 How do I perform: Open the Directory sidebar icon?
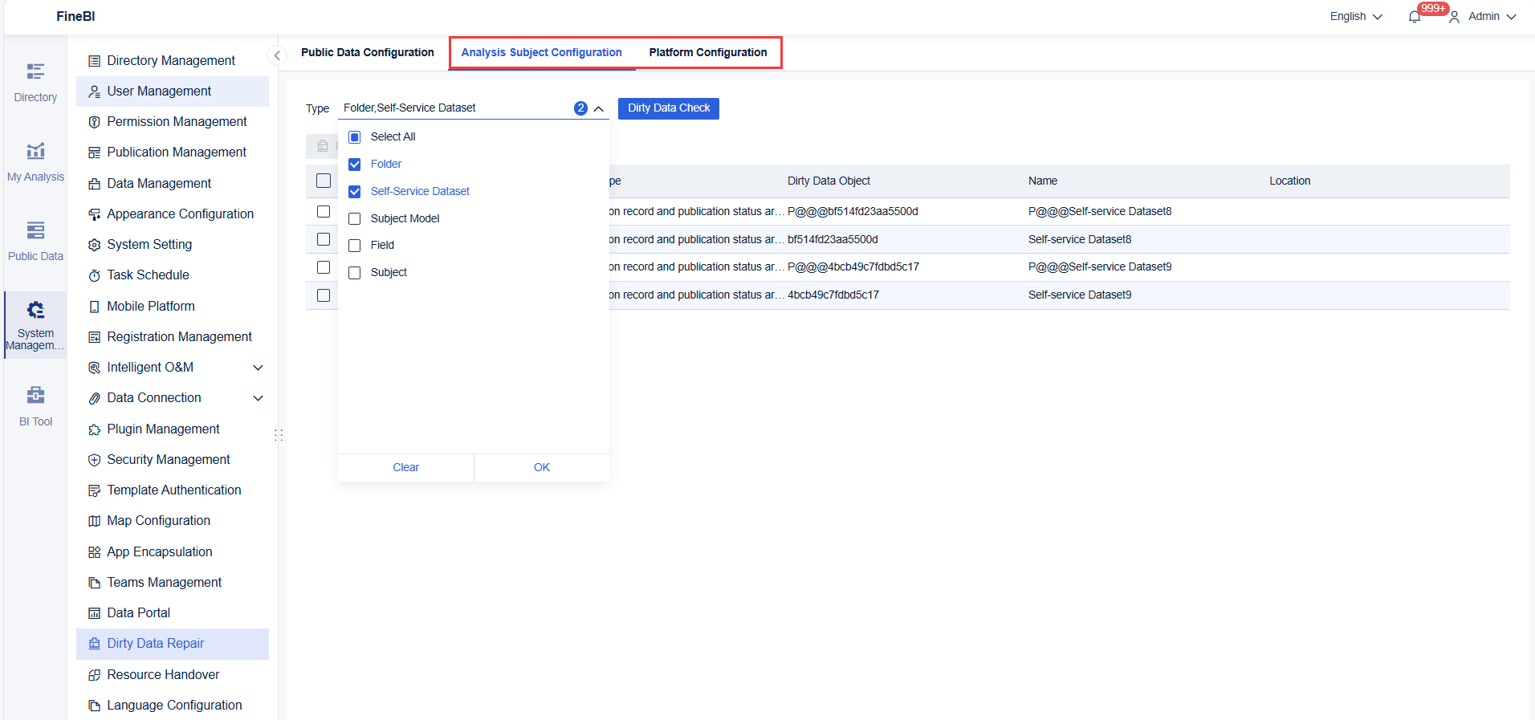pos(35,72)
